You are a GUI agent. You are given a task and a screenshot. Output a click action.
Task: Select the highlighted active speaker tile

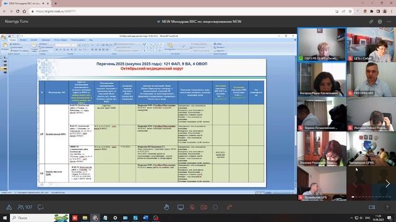point(322,44)
